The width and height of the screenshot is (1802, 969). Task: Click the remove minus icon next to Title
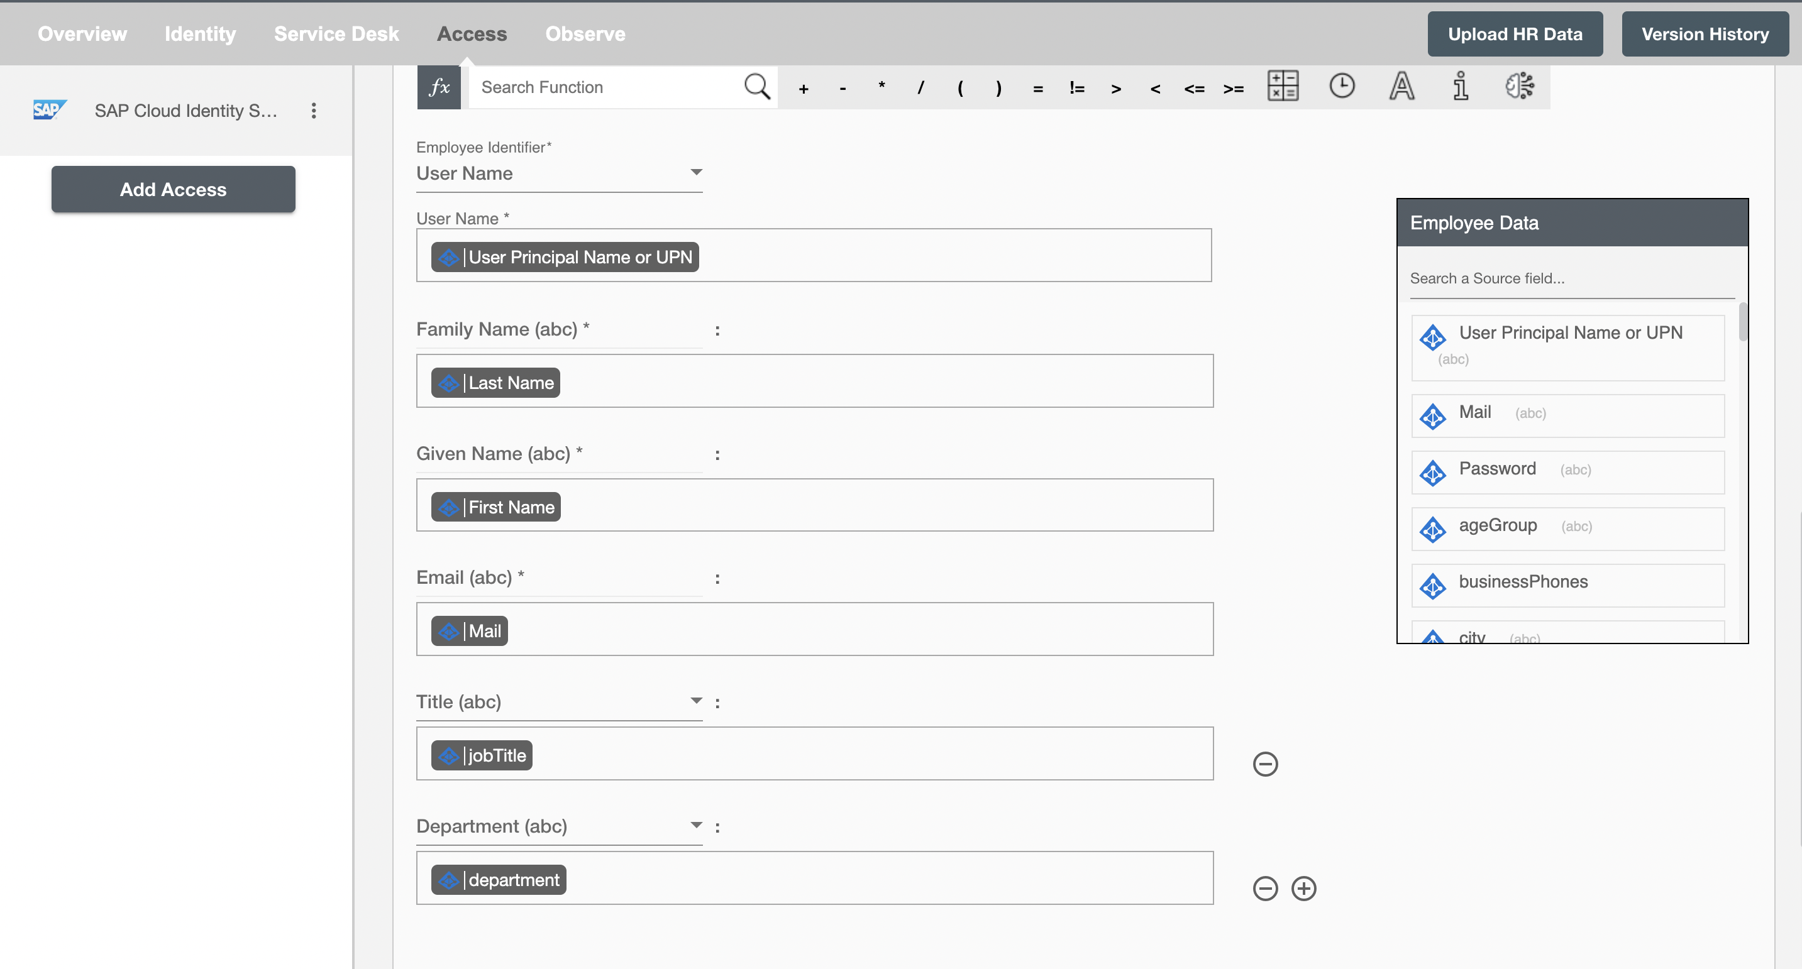(1265, 764)
